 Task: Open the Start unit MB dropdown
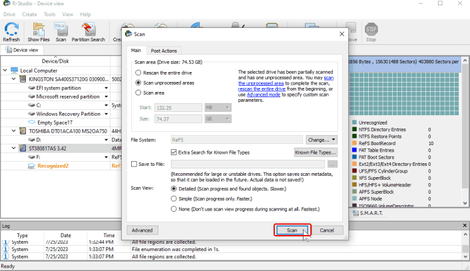[218, 108]
